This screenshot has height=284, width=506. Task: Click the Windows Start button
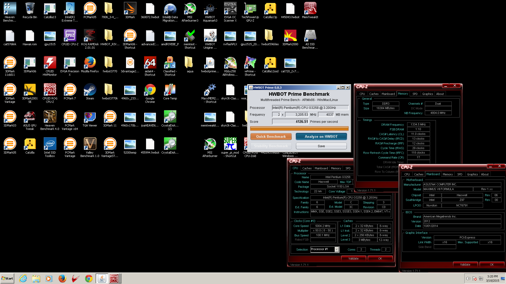(x=7, y=278)
